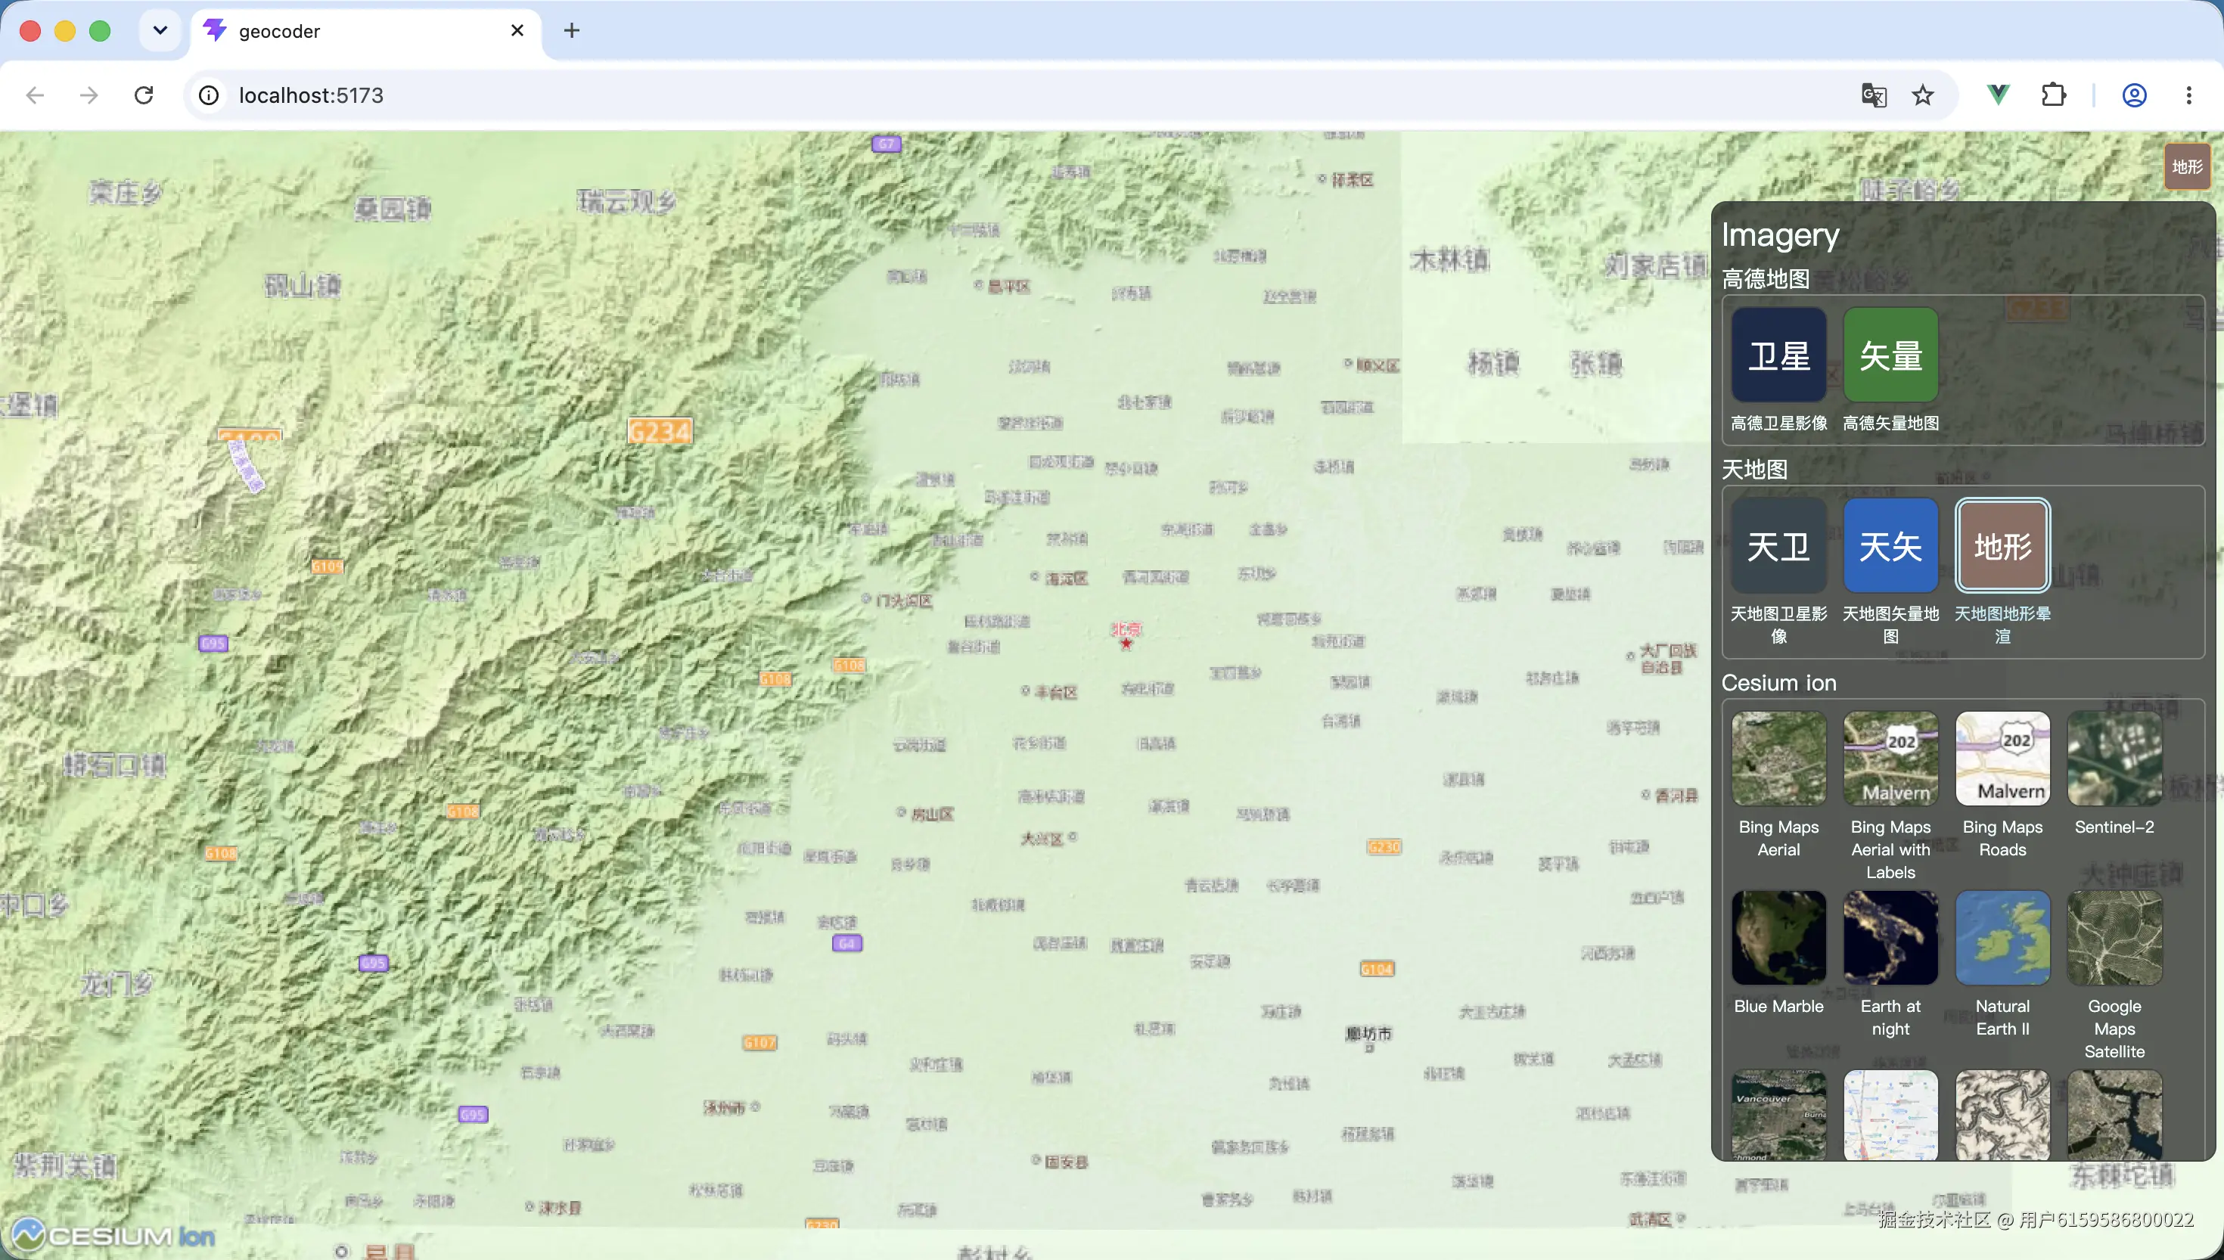2224x1260 pixels.
Task: Go back to the previous page
Action: (36, 95)
